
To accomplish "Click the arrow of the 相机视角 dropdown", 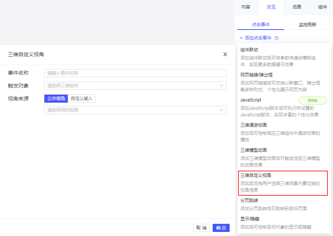I will [x=221, y=110].
